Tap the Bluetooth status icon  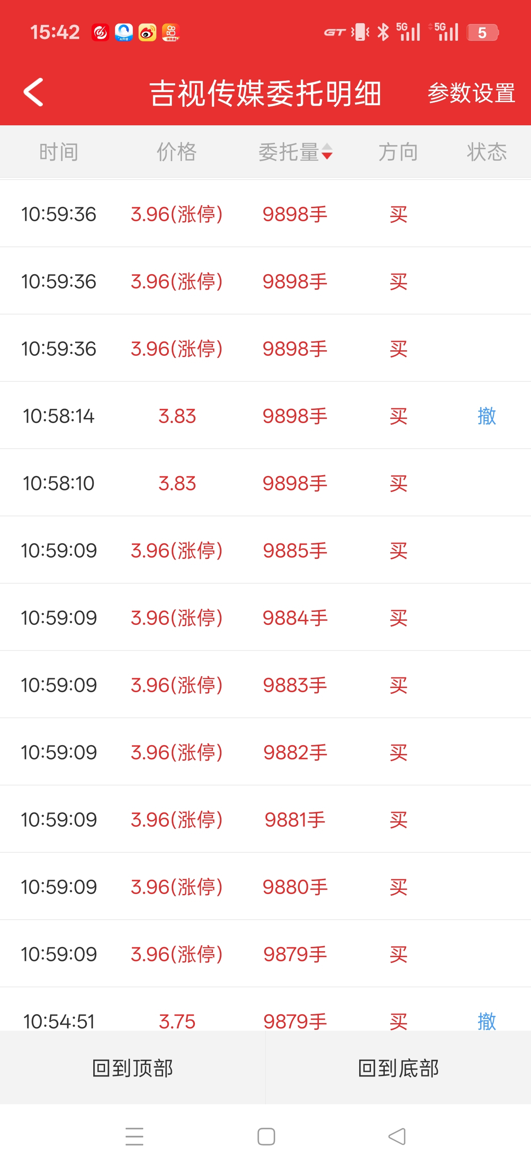[383, 32]
